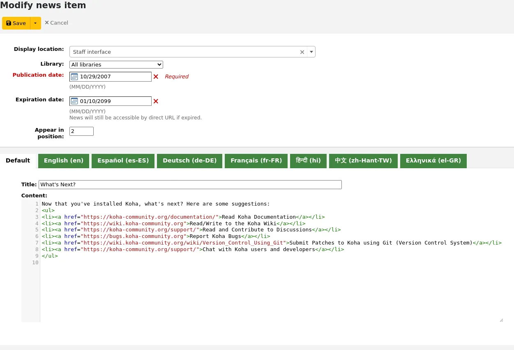The height and width of the screenshot is (350, 514).
Task: Open the Library All libraries dropdown
Action: [116, 64]
